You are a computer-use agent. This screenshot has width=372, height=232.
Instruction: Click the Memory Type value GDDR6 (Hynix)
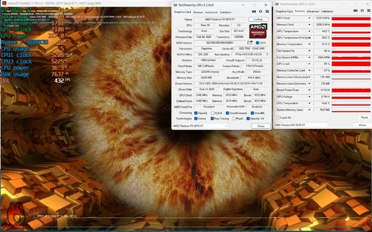(210, 72)
